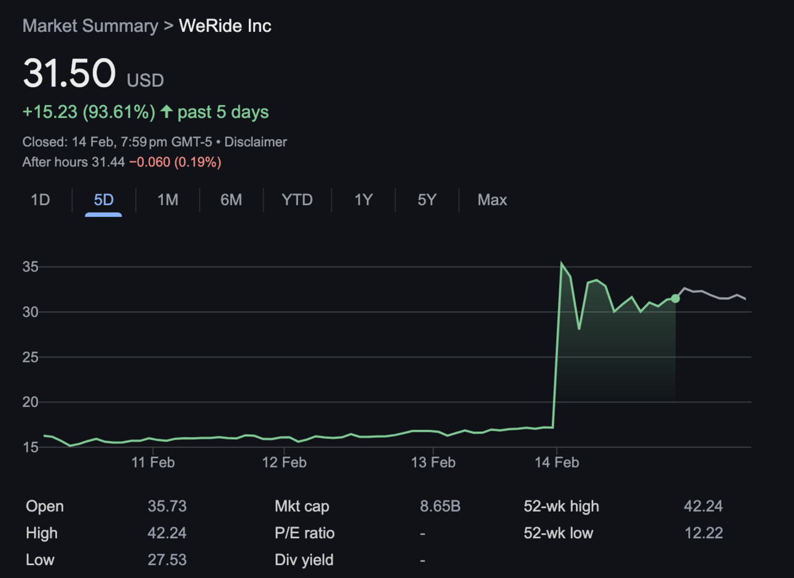The width and height of the screenshot is (794, 578).
Task: Click the Closed: 14 Feb timestamp
Action: 117,142
